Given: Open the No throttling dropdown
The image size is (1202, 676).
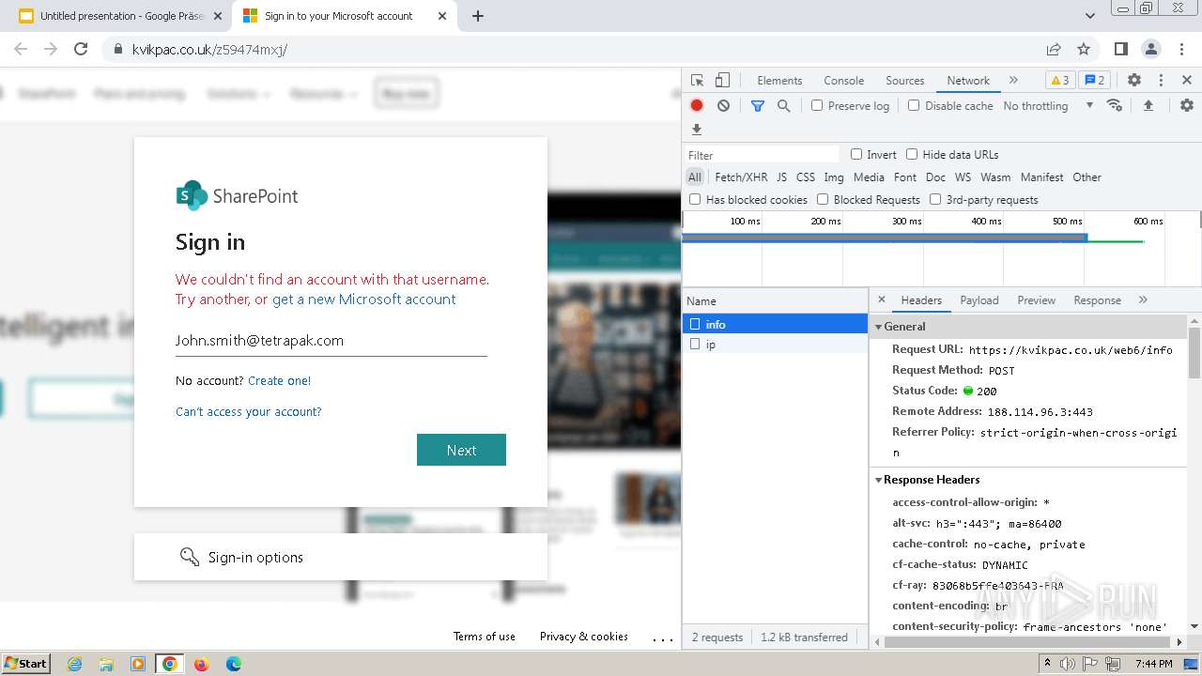Looking at the screenshot, I should [1048, 106].
